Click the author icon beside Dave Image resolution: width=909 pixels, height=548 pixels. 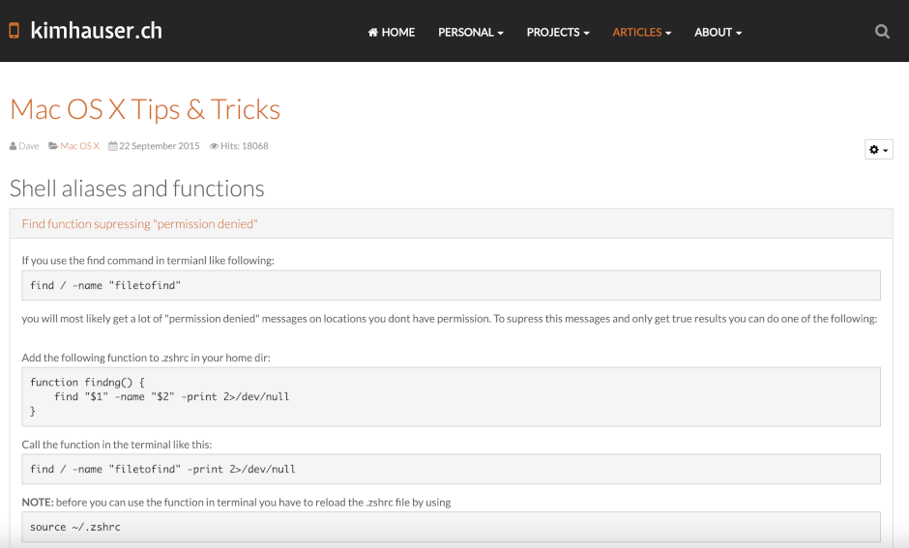(x=14, y=146)
